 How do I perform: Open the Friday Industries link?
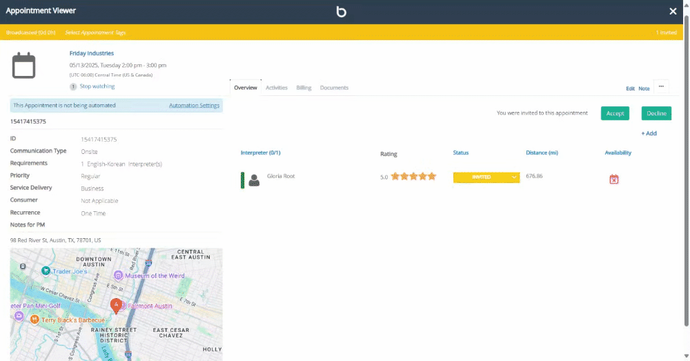click(x=92, y=53)
